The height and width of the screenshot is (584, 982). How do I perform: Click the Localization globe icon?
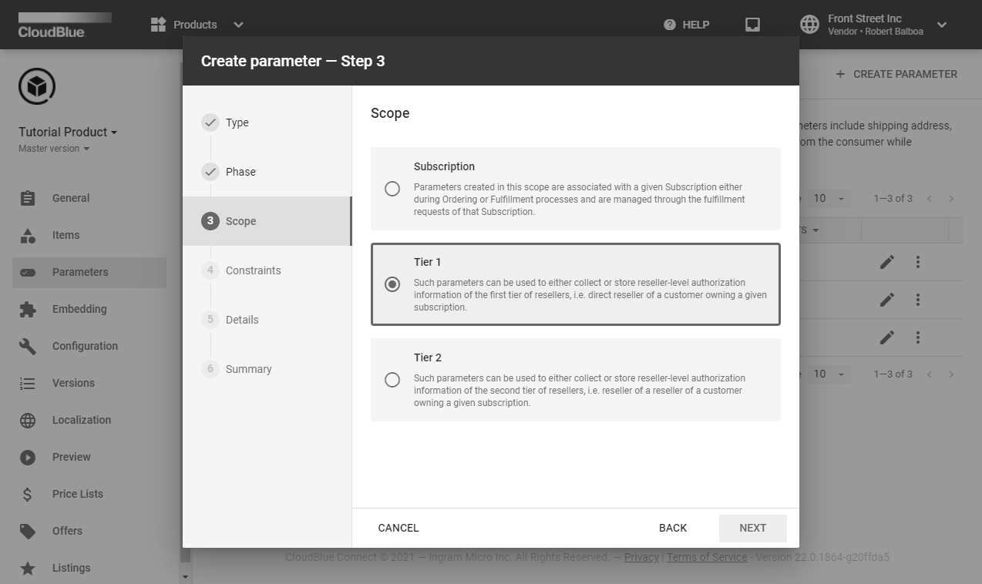click(x=28, y=420)
